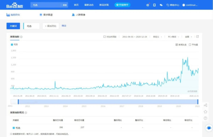Click the star favorite icon on right sidebar
This screenshot has height=137, width=213.
[x=206, y=112]
